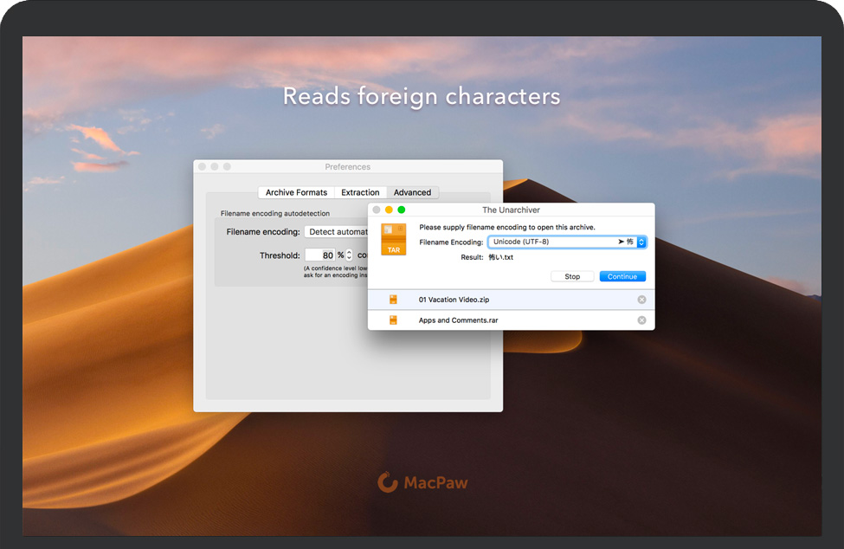Screen dimensions: 844x549
Task: Click the TAR archive icon
Action: [x=393, y=240]
